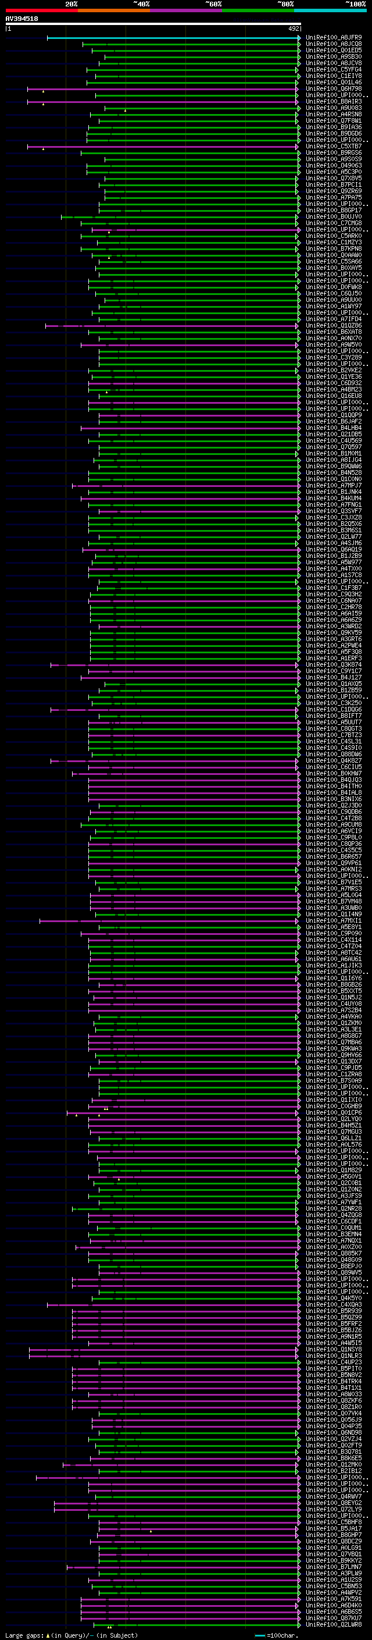
Task: Open the UniRef100_A8JFR9 hit label
Action: [x=334, y=38]
